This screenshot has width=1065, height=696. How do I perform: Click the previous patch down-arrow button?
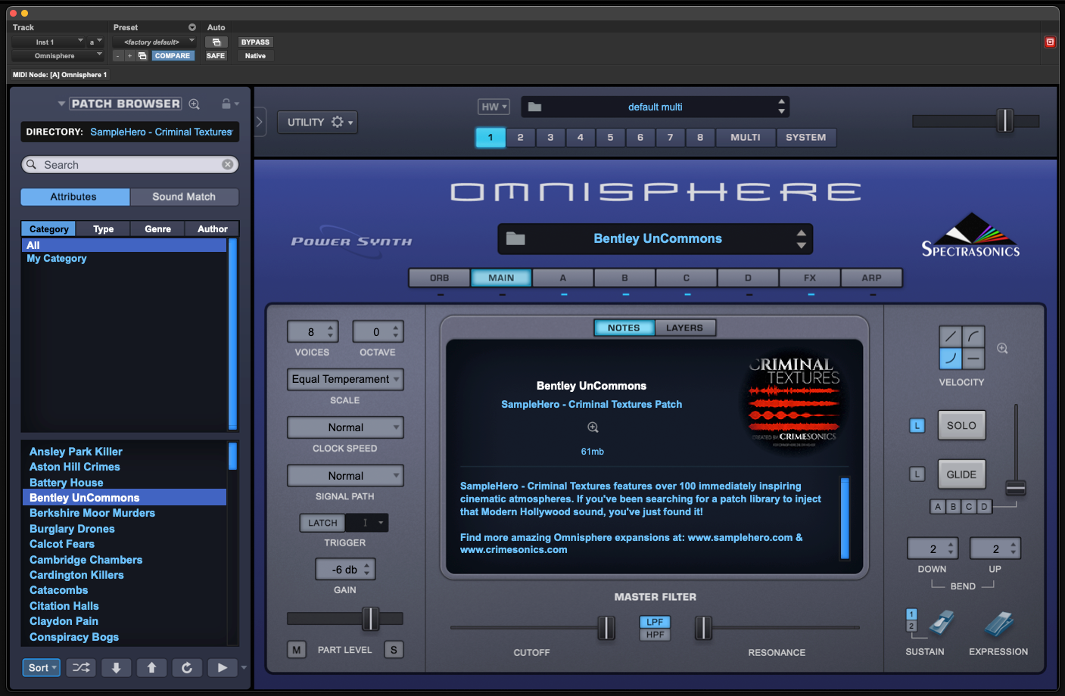click(117, 667)
